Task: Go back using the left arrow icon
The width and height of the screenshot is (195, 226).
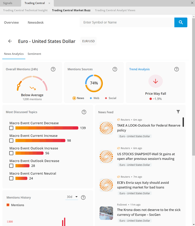Action: tap(10, 41)
